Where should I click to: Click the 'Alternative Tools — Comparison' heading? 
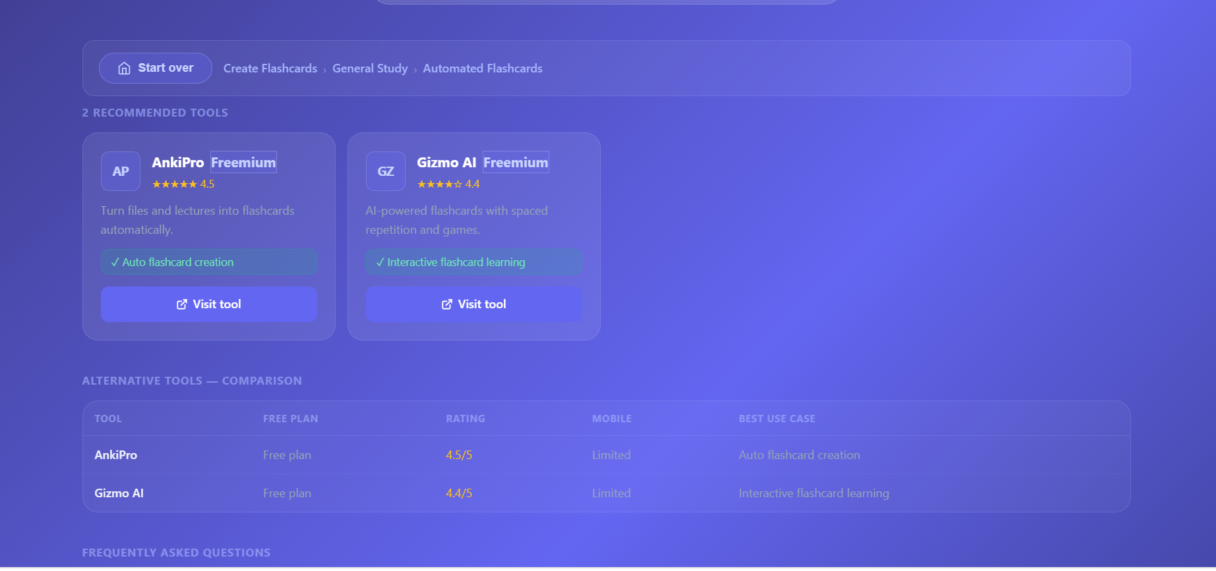point(192,381)
